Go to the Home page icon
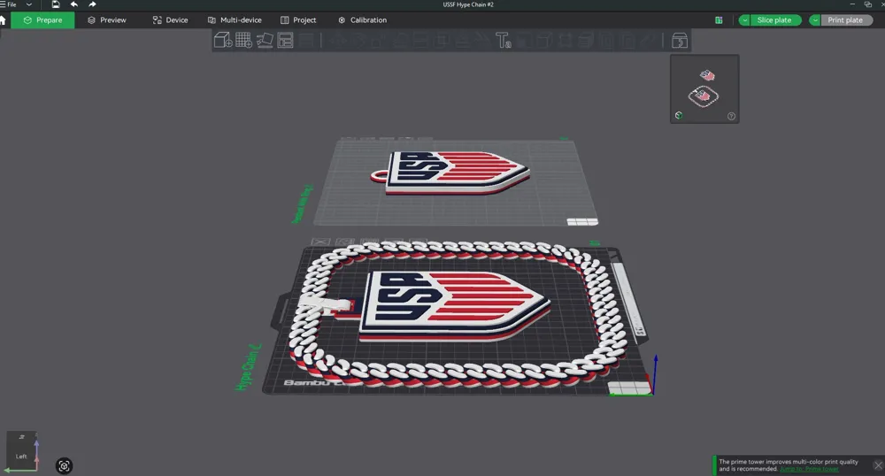Screen dimensions: 885x476 tap(3, 19)
